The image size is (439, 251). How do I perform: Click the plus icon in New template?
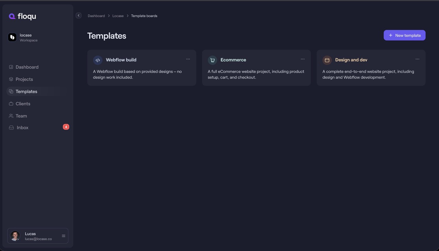[x=391, y=35]
